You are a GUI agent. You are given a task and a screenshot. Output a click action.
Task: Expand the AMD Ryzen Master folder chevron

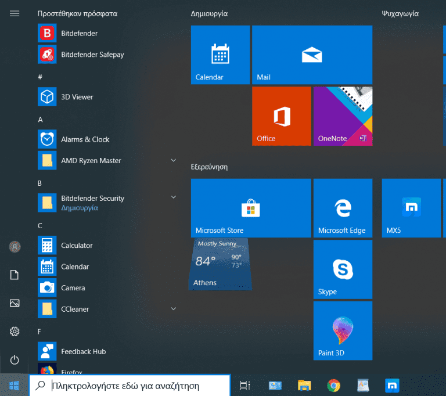point(173,160)
